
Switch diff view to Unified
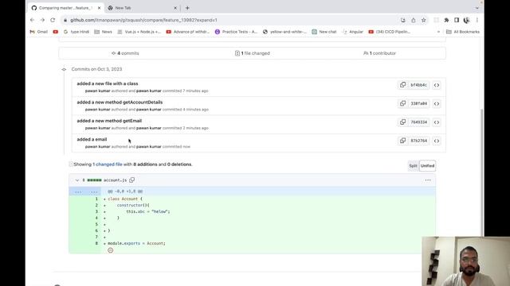427,166
